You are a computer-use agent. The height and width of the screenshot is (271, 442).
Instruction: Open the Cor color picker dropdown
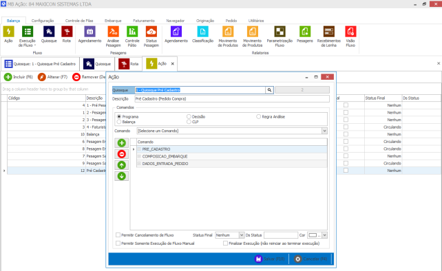pos(325,235)
